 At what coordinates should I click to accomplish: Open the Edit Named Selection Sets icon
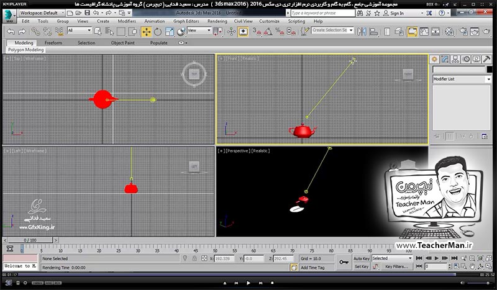[x=304, y=32]
